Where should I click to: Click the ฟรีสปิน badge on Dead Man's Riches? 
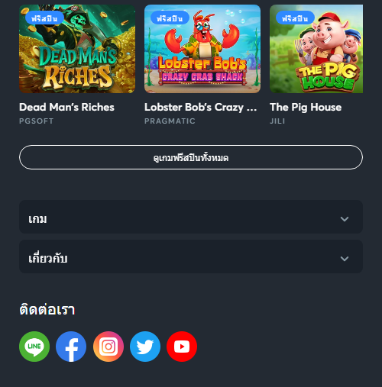tap(44, 18)
